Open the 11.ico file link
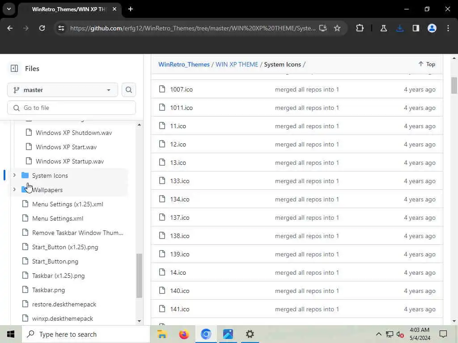This screenshot has width=458, height=343. pyautogui.click(x=178, y=126)
